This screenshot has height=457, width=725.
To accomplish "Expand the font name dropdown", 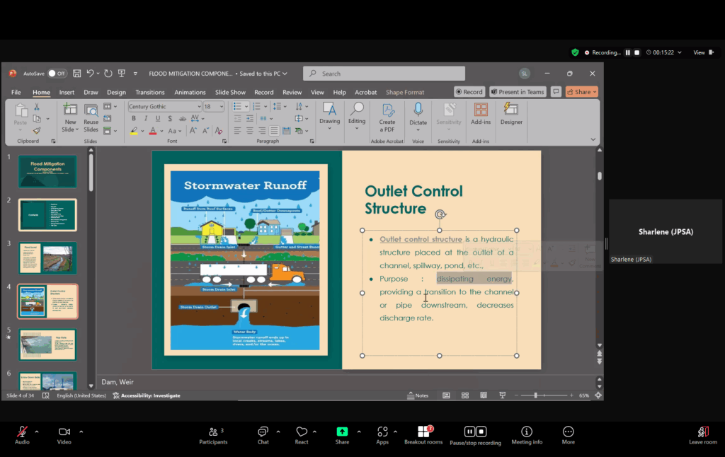I will click(198, 107).
